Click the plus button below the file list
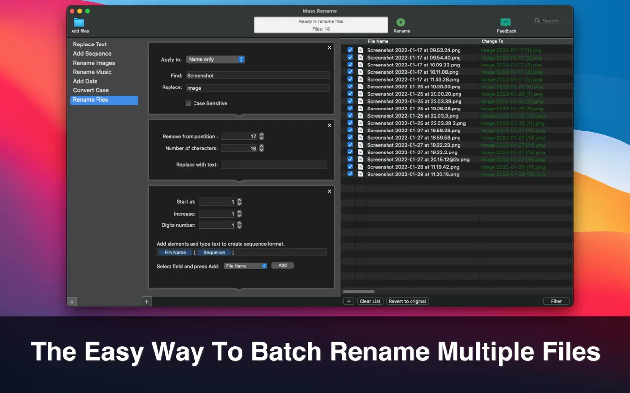Viewport: 630px width, 393px height. pyautogui.click(x=349, y=301)
